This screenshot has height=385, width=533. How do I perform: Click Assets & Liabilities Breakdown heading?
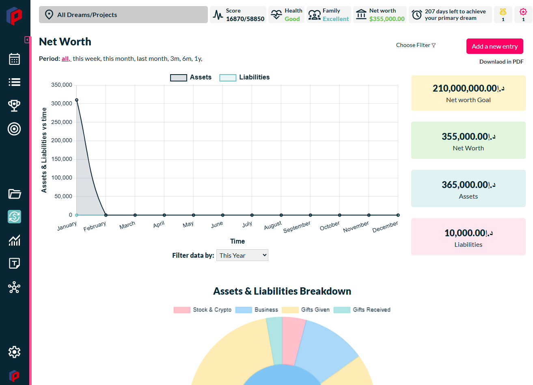pyautogui.click(x=282, y=291)
